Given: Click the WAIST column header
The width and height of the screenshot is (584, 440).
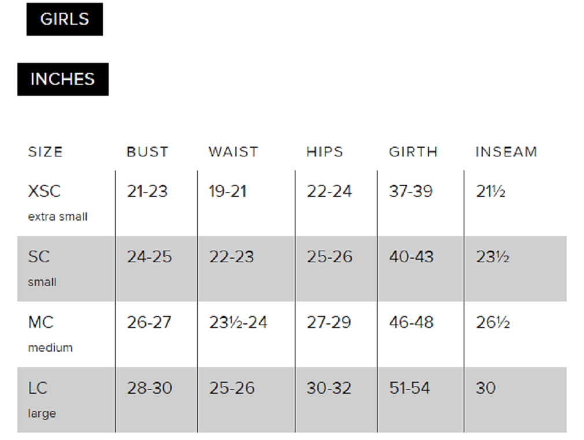Looking at the screenshot, I should coord(233,152).
